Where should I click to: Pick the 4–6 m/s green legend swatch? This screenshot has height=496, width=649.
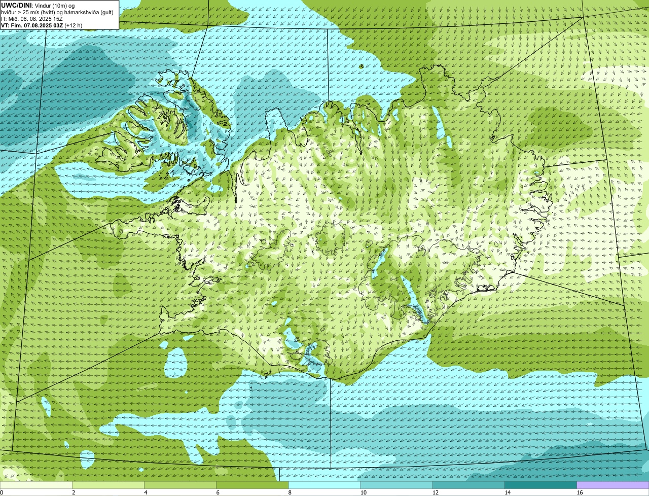click(181, 485)
